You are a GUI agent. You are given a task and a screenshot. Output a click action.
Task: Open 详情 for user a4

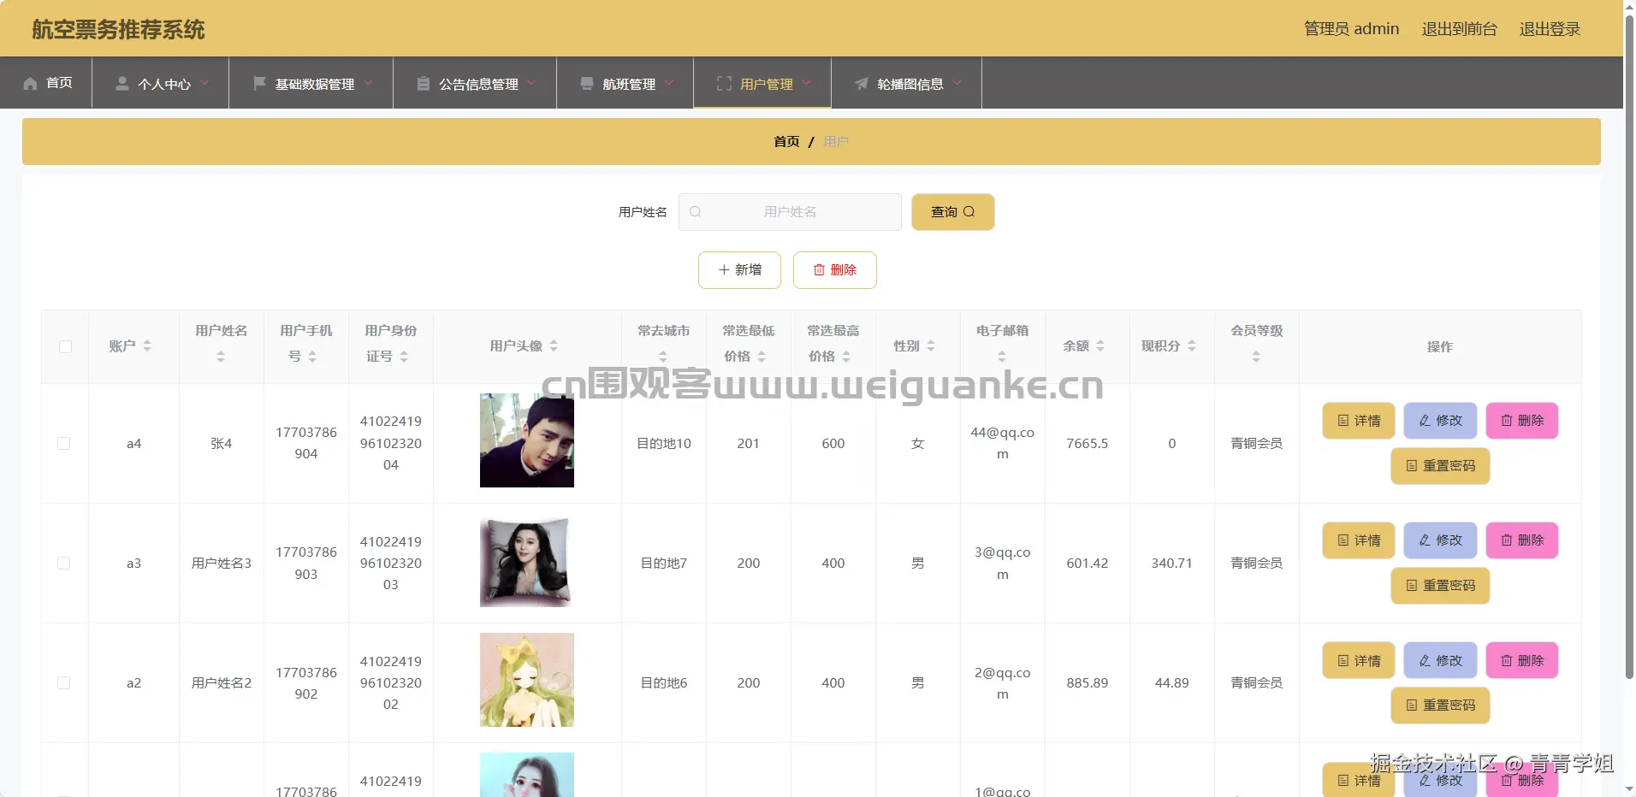tap(1359, 421)
